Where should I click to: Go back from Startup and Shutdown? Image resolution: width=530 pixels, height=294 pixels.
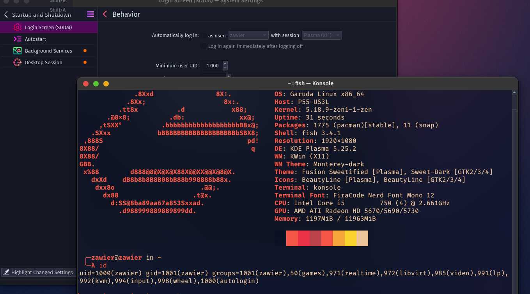6,15
